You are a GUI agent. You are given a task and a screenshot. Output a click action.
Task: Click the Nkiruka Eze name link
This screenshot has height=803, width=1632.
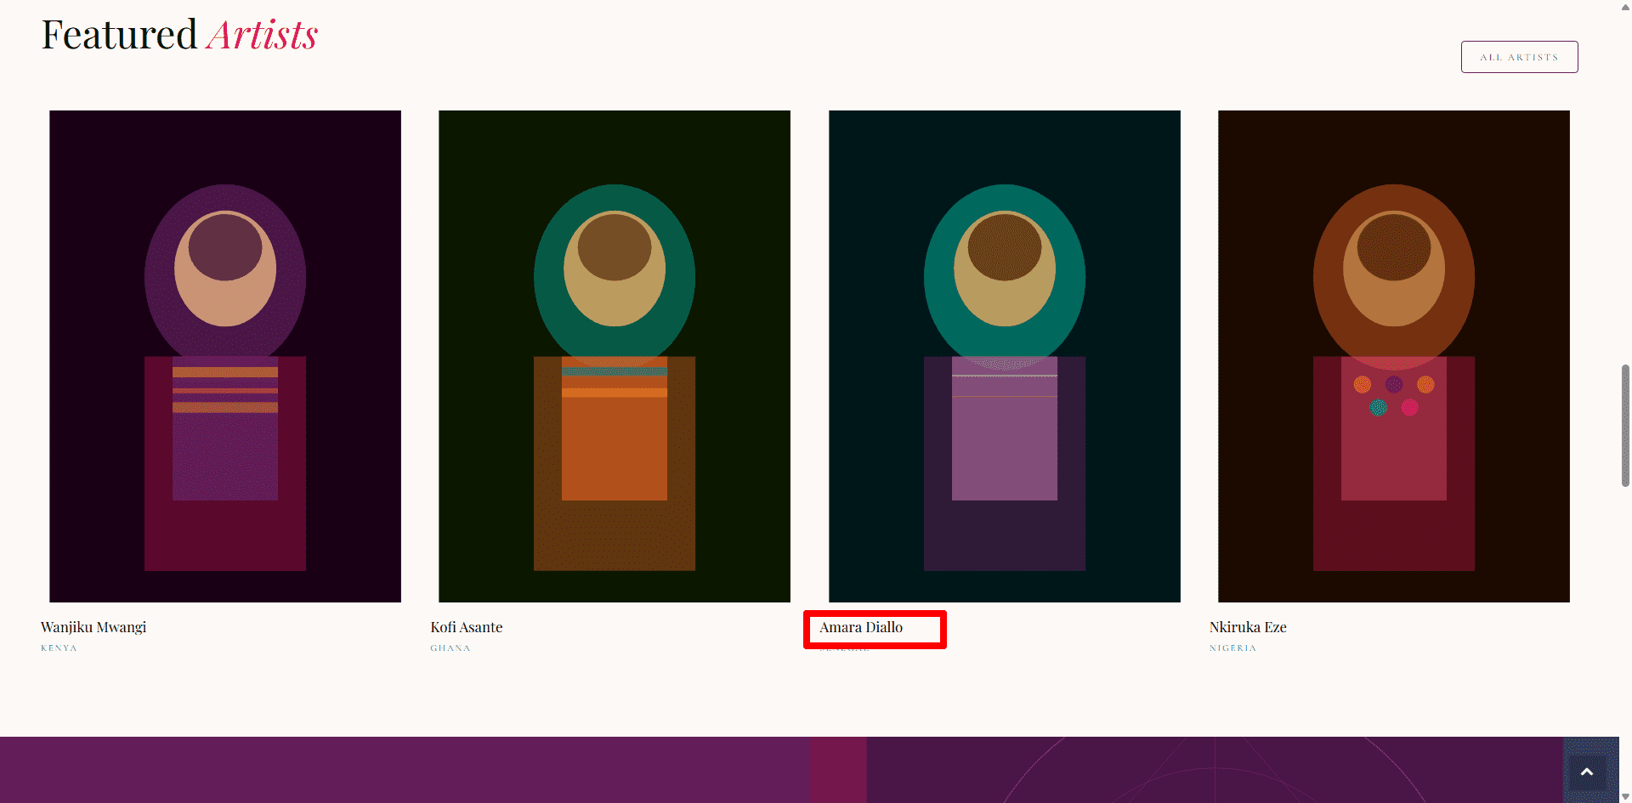coord(1248,627)
